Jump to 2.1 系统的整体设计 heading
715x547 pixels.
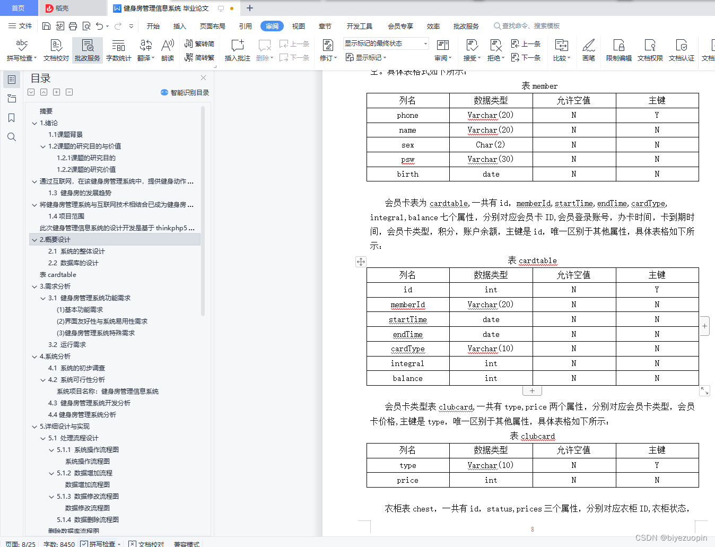(76, 251)
